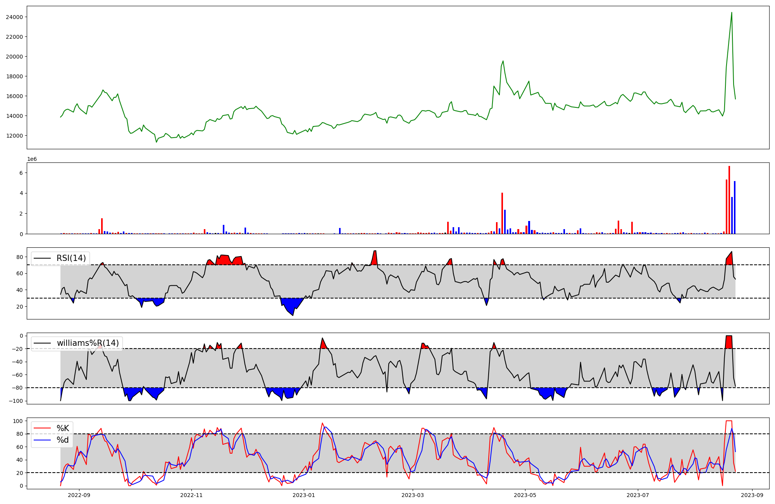Click the 2023-03 x-axis date label
The width and height of the screenshot is (775, 504).
pyautogui.click(x=413, y=495)
